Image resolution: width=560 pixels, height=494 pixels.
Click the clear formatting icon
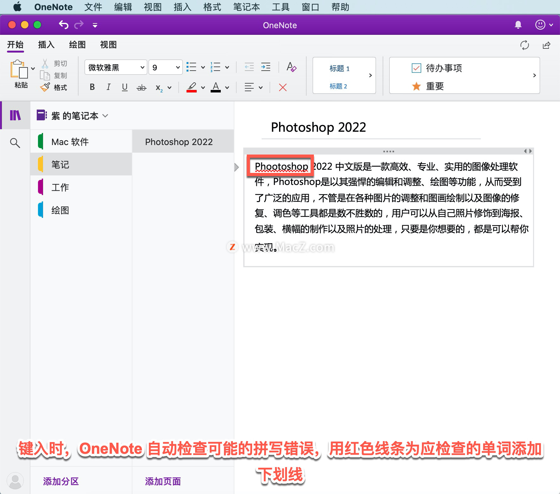tap(291, 67)
